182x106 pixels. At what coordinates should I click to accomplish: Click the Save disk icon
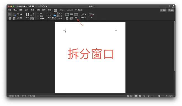[33, 6]
